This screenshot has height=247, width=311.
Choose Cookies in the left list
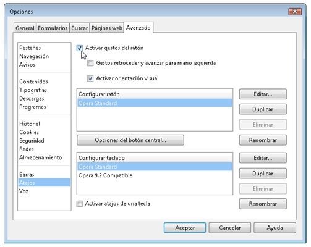coord(29,132)
